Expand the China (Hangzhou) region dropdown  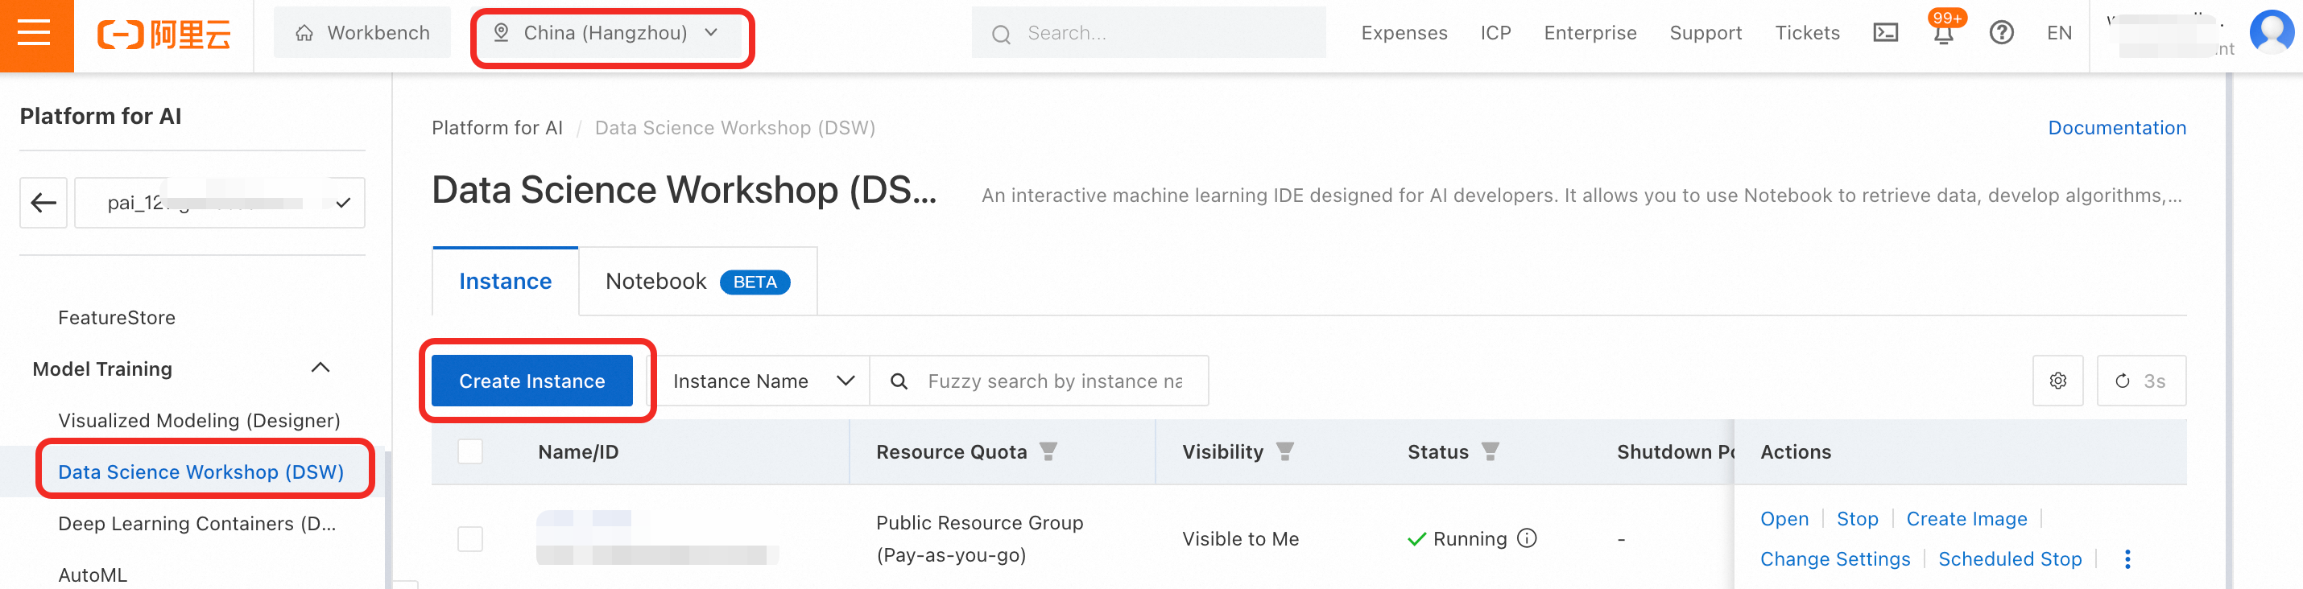tap(611, 33)
